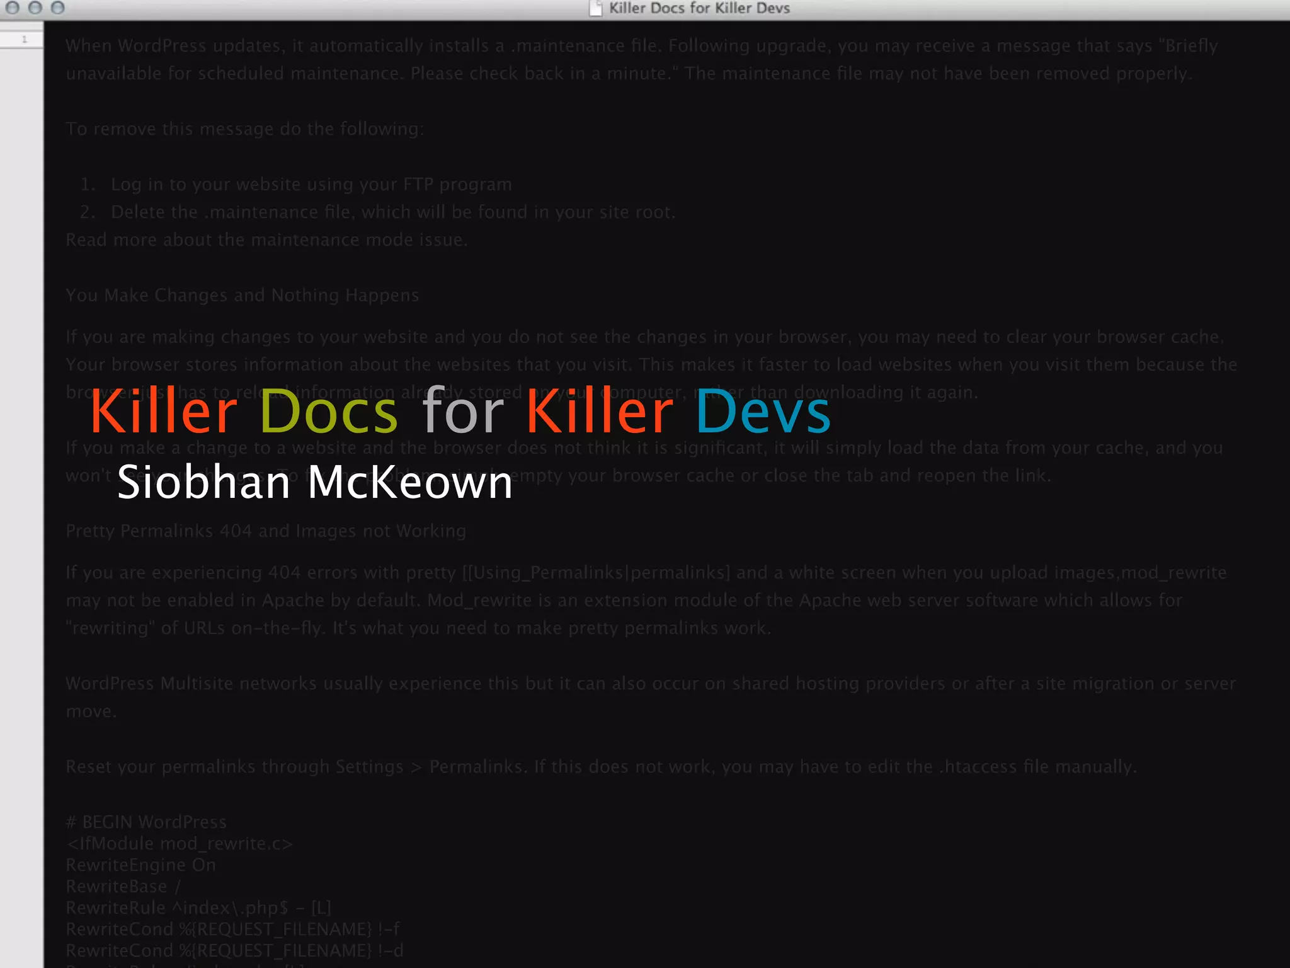The image size is (1290, 968).
Task: Select line number 1 in gutter
Action: click(x=24, y=40)
